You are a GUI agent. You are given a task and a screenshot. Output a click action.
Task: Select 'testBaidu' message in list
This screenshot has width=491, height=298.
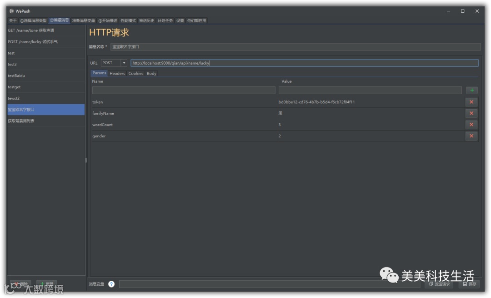46,76
